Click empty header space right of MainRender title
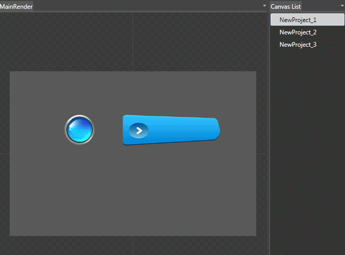Image resolution: width=345 pixels, height=255 pixels. tap(144, 7)
